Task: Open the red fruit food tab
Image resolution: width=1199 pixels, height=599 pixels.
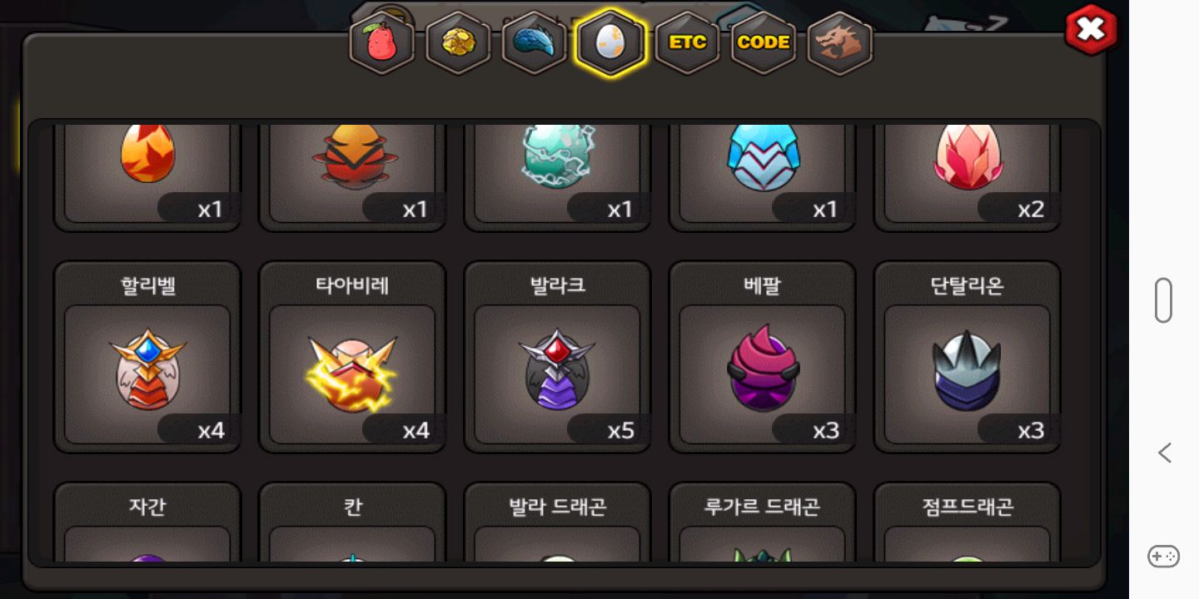Action: (x=381, y=43)
